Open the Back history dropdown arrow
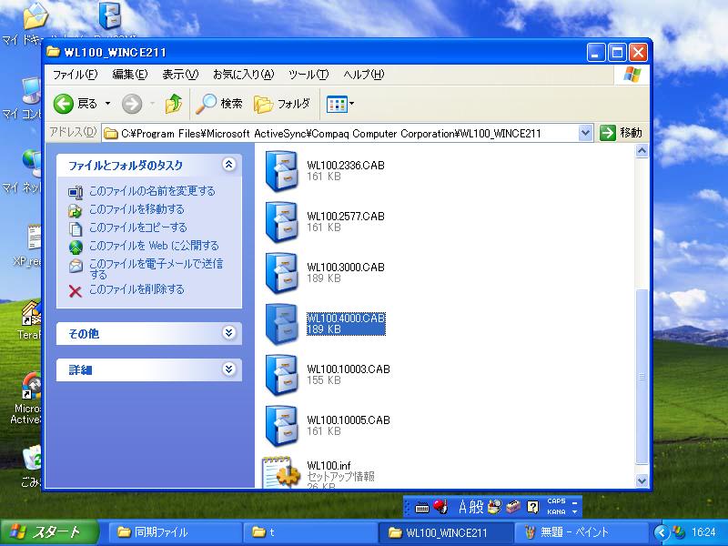728x546 pixels. [107, 104]
